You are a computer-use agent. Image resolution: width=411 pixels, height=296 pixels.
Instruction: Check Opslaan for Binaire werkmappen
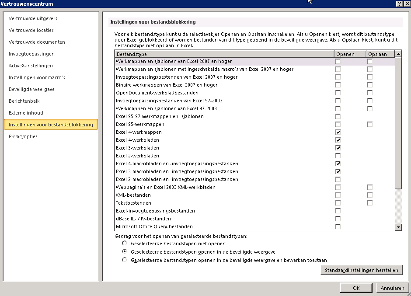(370, 85)
